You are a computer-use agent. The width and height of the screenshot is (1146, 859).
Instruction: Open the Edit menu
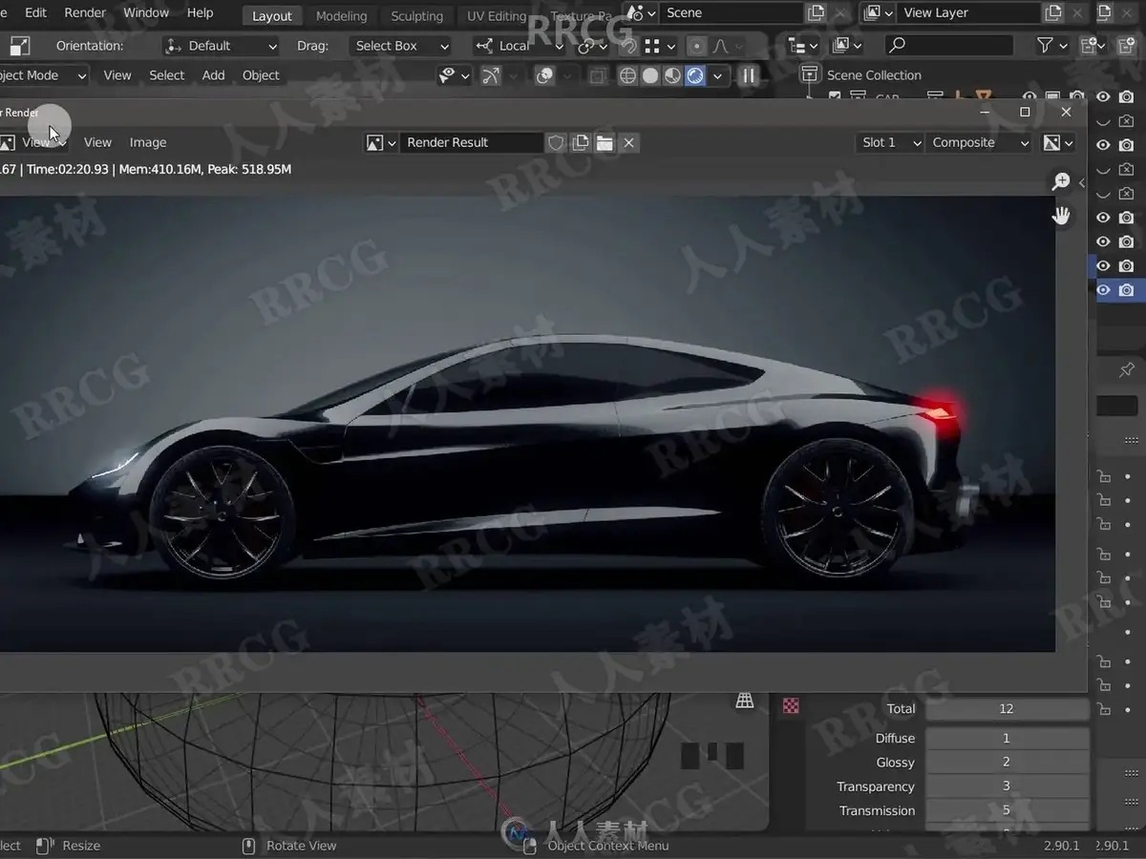[x=35, y=12]
